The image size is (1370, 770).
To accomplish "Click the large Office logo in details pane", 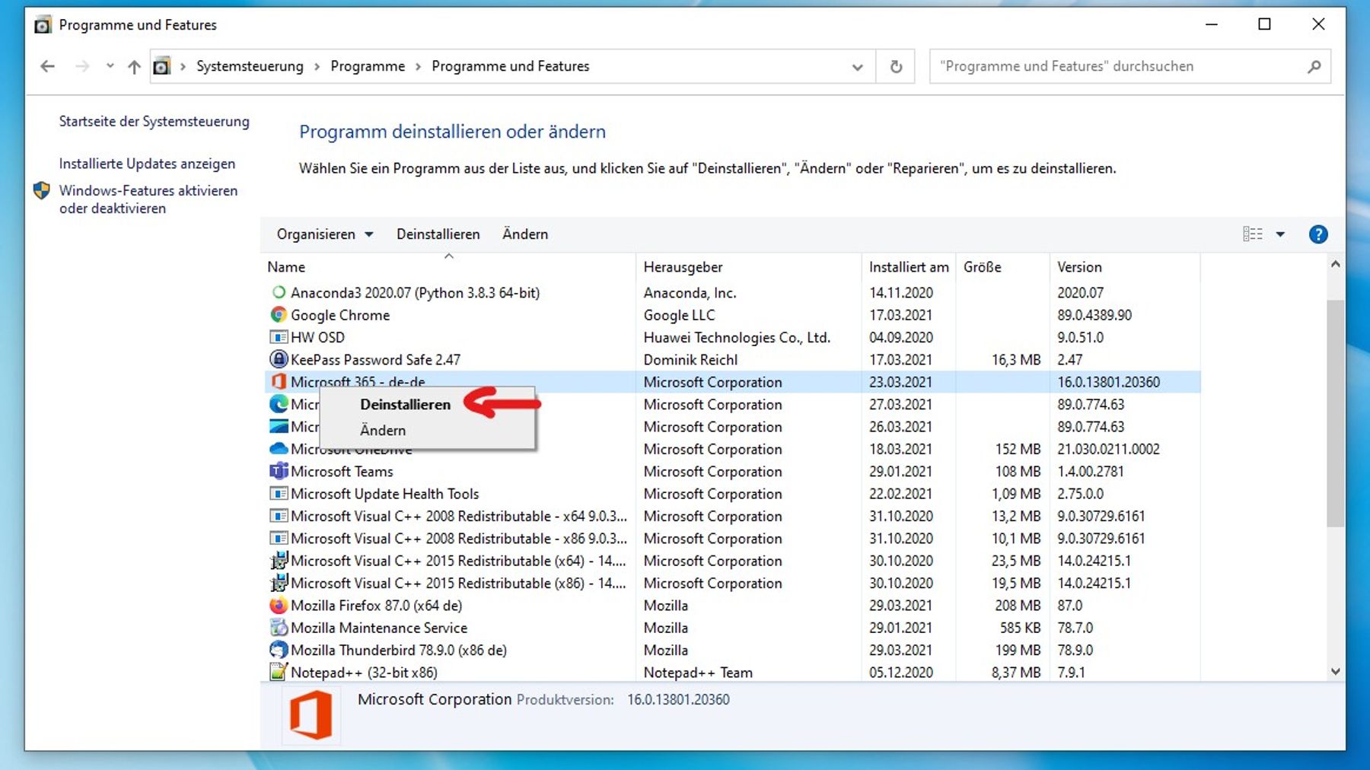I will pos(311,715).
